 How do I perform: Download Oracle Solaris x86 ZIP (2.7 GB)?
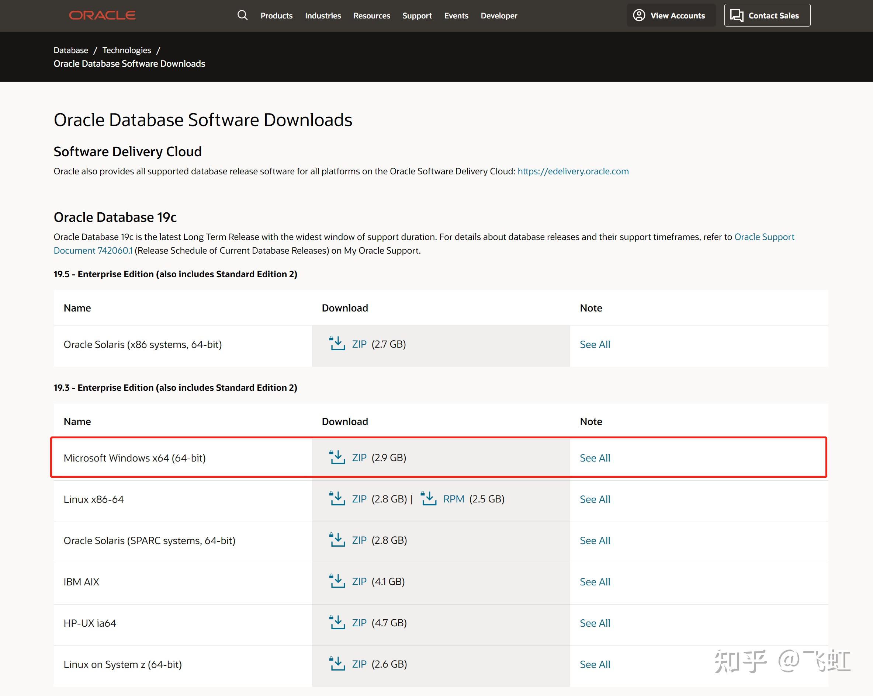(x=359, y=344)
